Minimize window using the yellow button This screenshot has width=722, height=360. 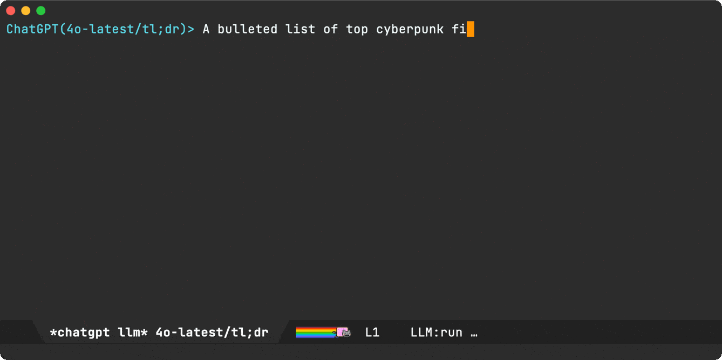coord(25,11)
